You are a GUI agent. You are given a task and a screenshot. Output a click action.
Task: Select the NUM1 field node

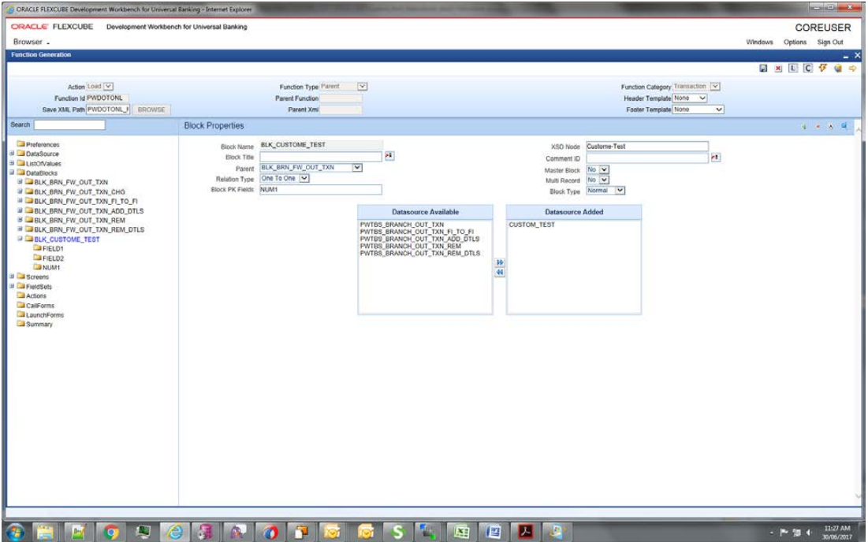[x=51, y=268]
